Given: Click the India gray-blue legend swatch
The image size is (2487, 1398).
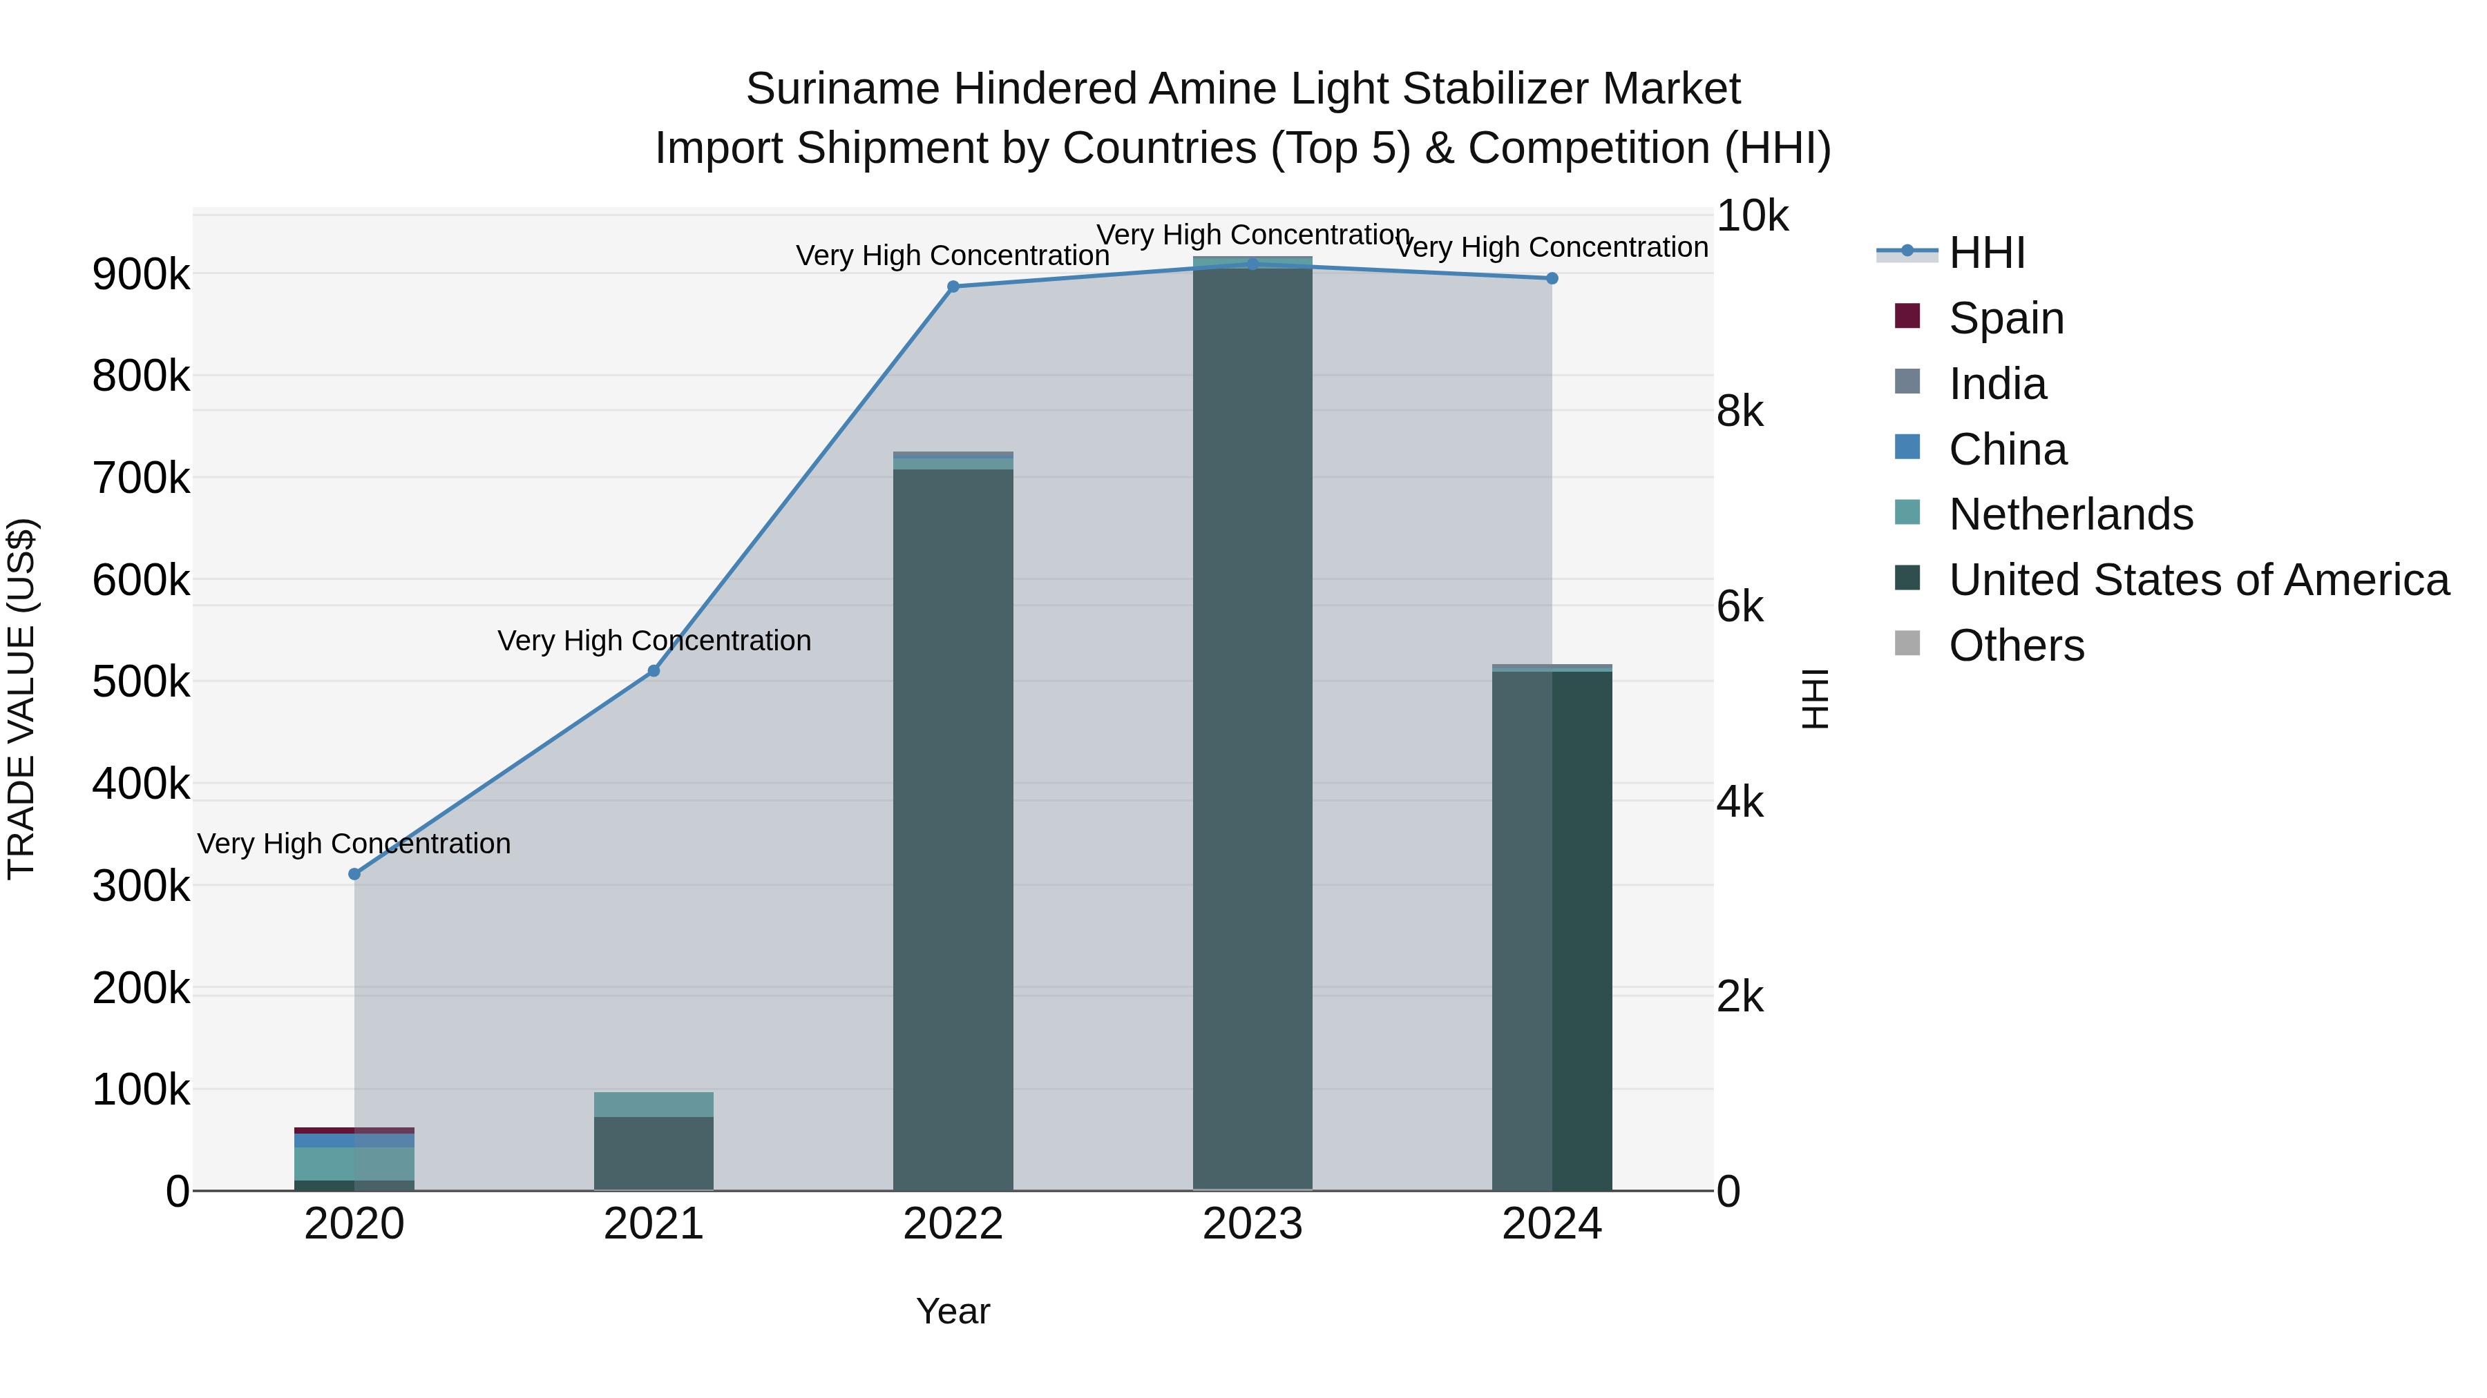Looking at the screenshot, I should point(1907,381).
